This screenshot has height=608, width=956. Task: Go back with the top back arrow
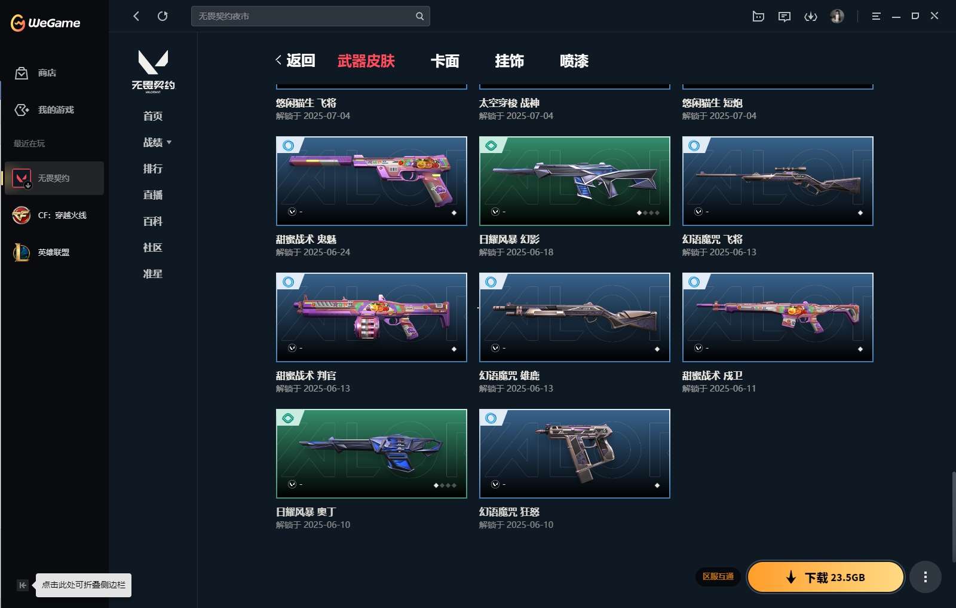tap(136, 16)
